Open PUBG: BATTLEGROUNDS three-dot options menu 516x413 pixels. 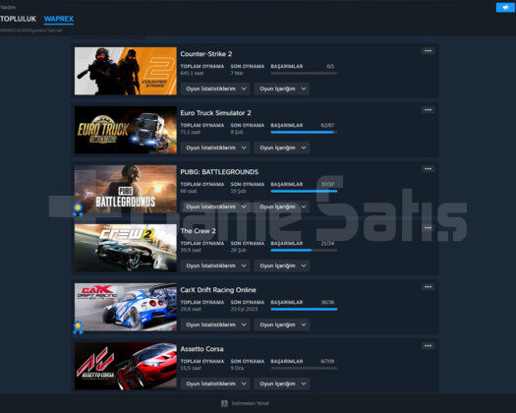coord(428,168)
